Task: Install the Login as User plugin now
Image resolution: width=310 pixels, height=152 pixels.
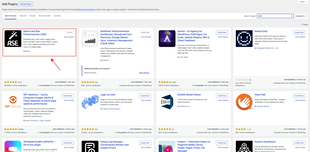Action: pyautogui.click(x=145, y=96)
